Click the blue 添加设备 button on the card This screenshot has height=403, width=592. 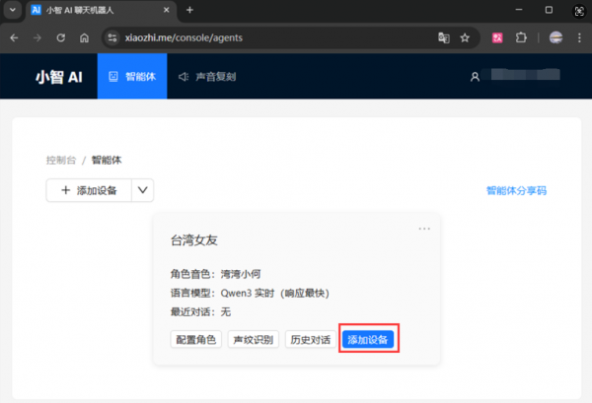point(369,339)
